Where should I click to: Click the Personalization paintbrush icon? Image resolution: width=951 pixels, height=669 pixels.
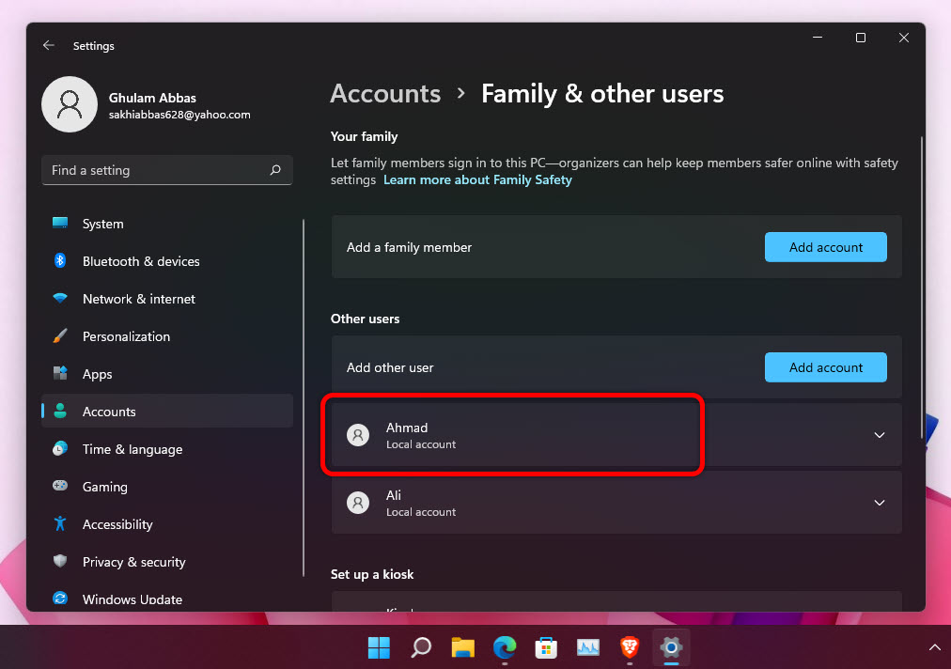click(60, 335)
